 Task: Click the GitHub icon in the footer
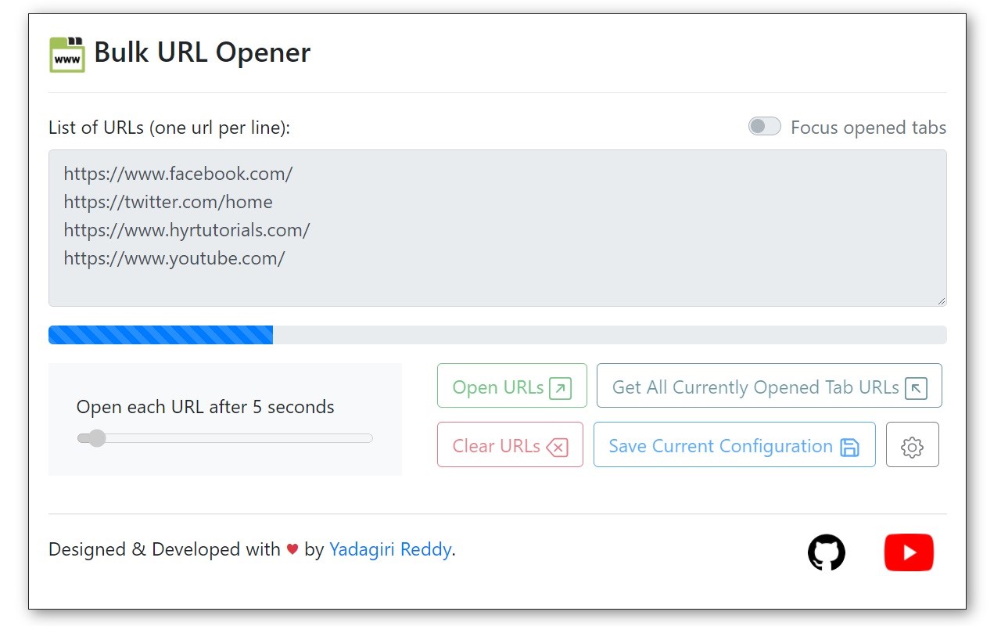pyautogui.click(x=827, y=552)
